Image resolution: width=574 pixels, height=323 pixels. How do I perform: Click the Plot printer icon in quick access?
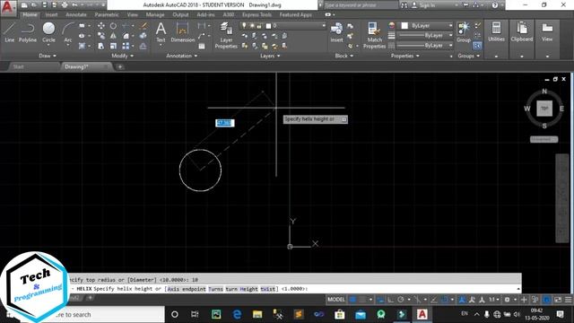[x=65, y=5]
